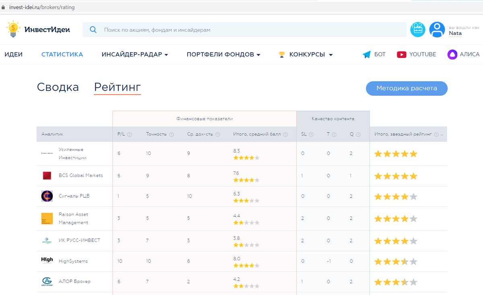
Task: Click the search magnifier icon
Action: pyautogui.click(x=93, y=30)
